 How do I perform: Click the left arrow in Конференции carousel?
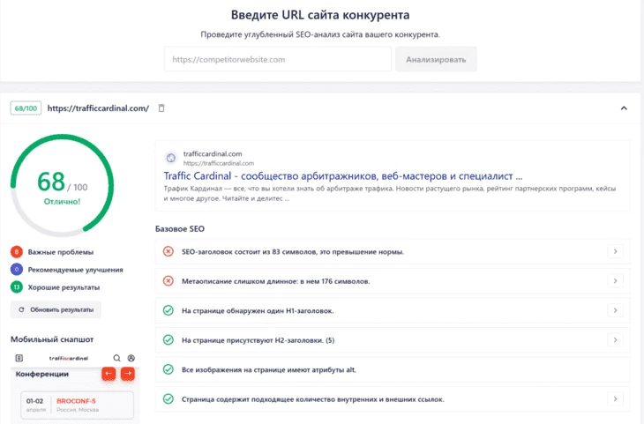point(109,374)
